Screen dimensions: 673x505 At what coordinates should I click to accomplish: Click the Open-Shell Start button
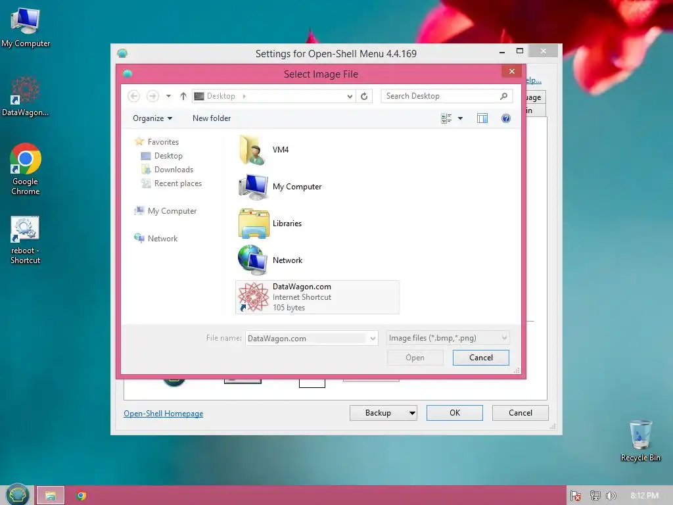17,494
